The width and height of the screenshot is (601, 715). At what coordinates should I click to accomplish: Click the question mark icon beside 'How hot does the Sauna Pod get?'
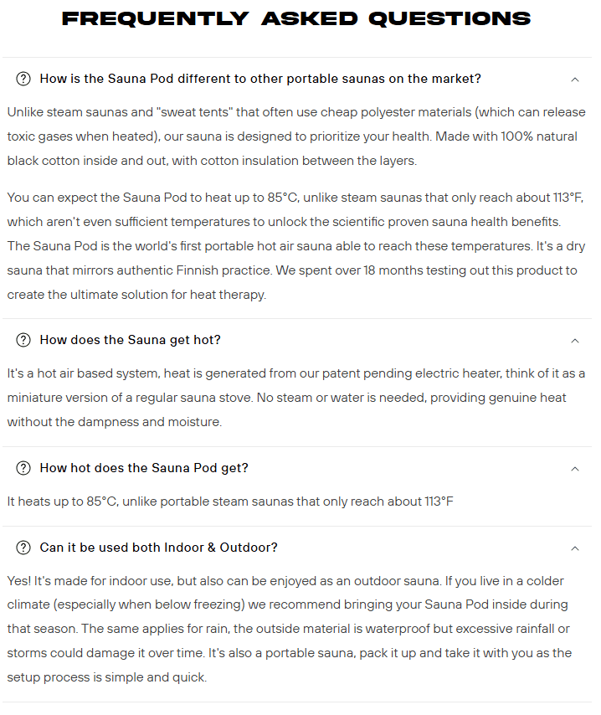[x=23, y=468]
